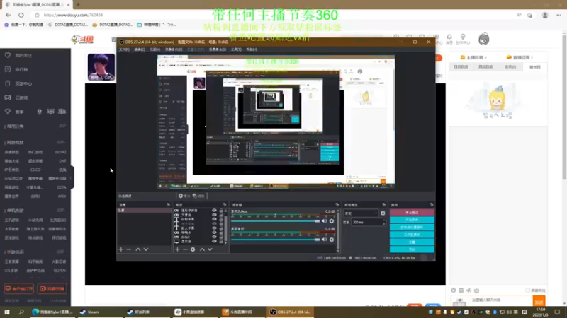Screen dimensions: 567x318
Task: Click pink 停止推流 button in OBS controls
Action: tap(412, 213)
